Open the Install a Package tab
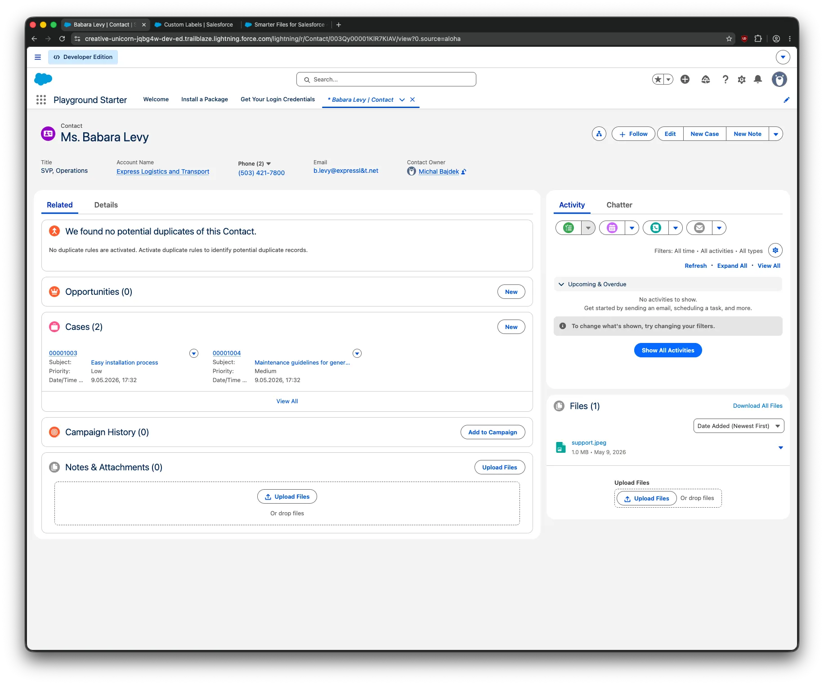 coord(205,99)
